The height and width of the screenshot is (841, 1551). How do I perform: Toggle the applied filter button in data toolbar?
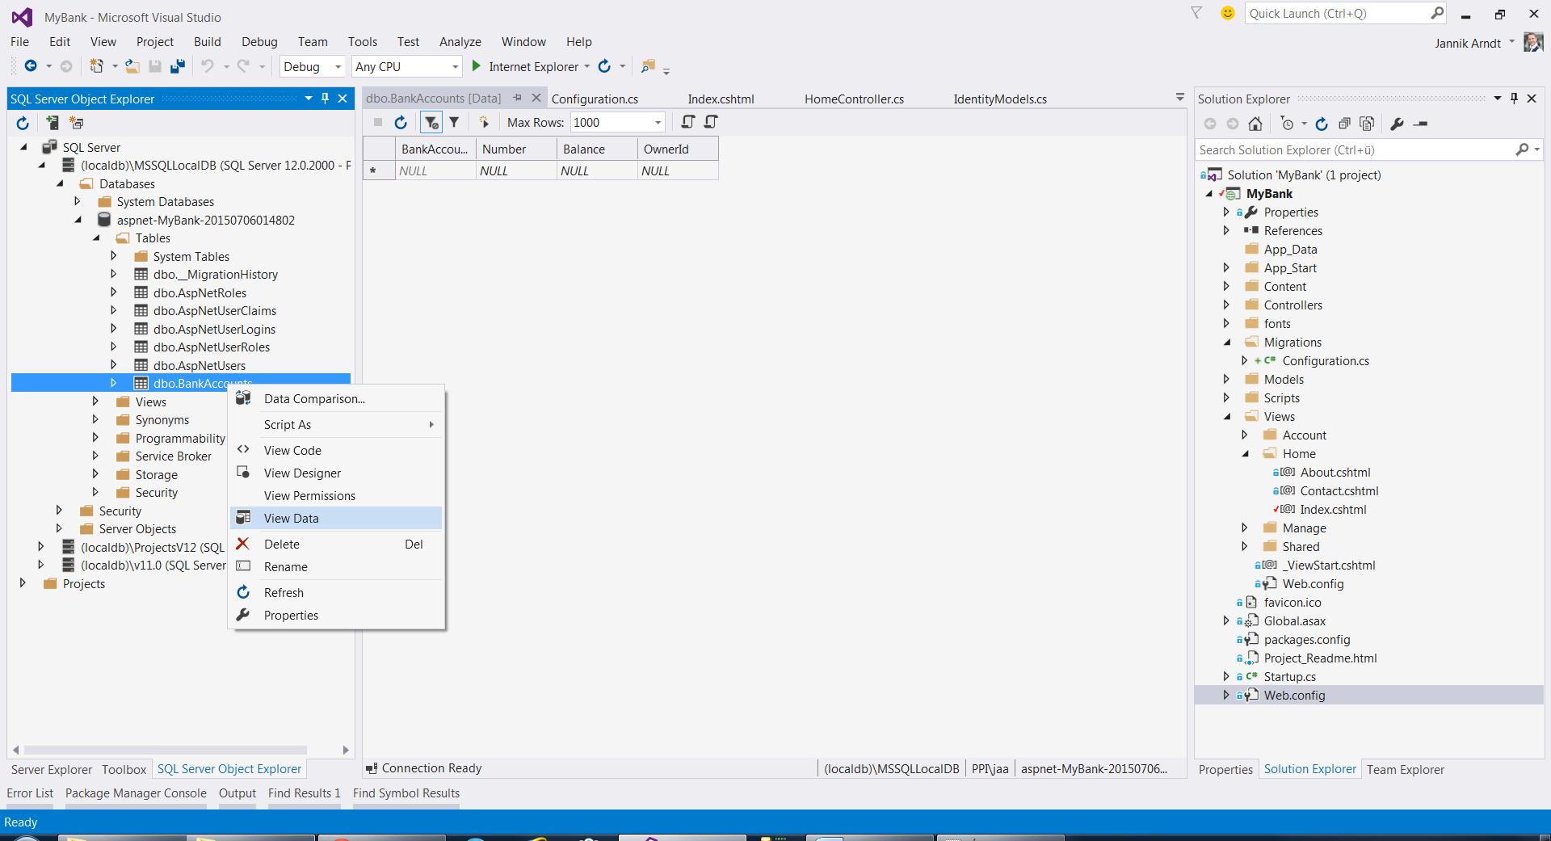click(x=431, y=123)
